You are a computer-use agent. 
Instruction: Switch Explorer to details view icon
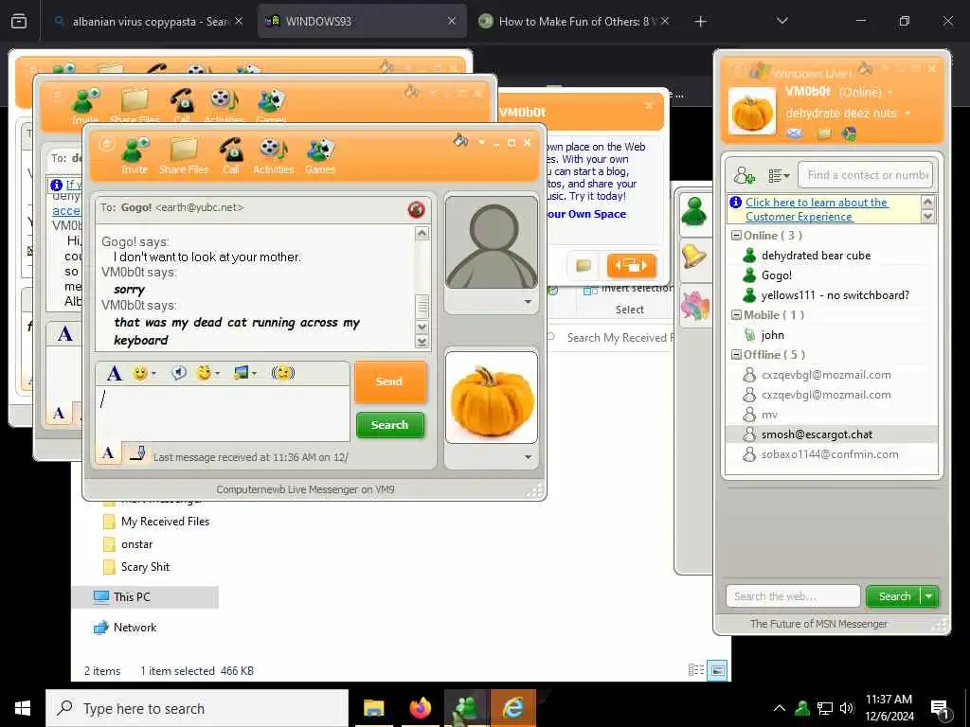696,670
